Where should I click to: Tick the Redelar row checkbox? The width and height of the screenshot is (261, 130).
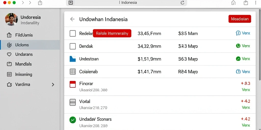73,34
